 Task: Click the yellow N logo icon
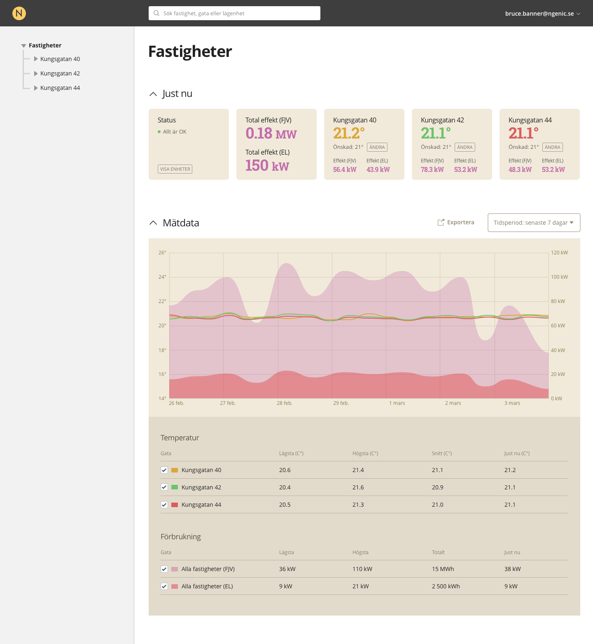click(x=19, y=13)
